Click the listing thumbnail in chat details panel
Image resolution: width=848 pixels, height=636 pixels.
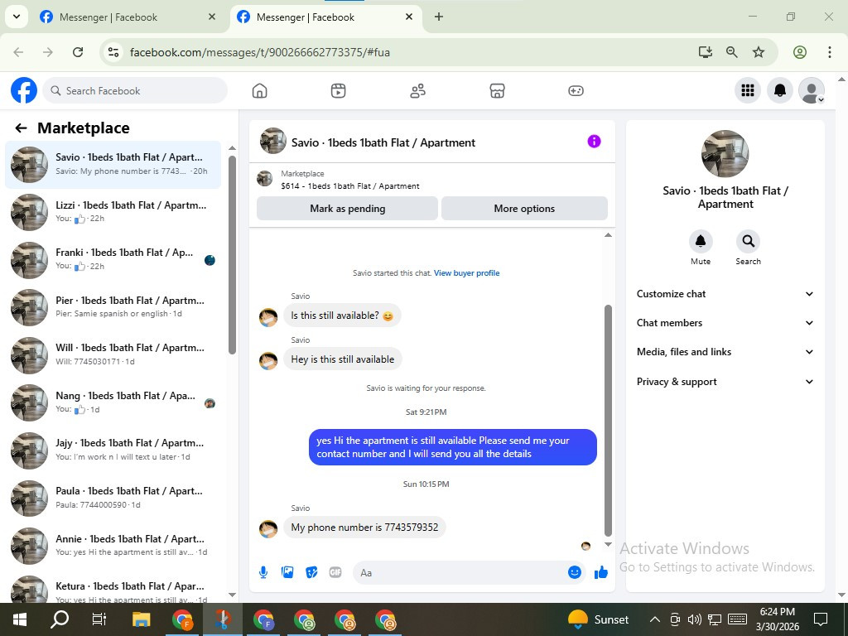point(725,153)
